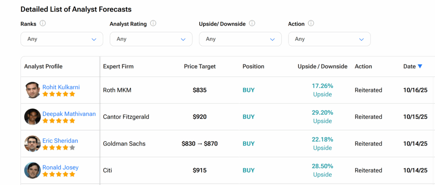Click Rohit Kulkarni's star rating
This screenshot has height=185, width=435.
point(59,94)
